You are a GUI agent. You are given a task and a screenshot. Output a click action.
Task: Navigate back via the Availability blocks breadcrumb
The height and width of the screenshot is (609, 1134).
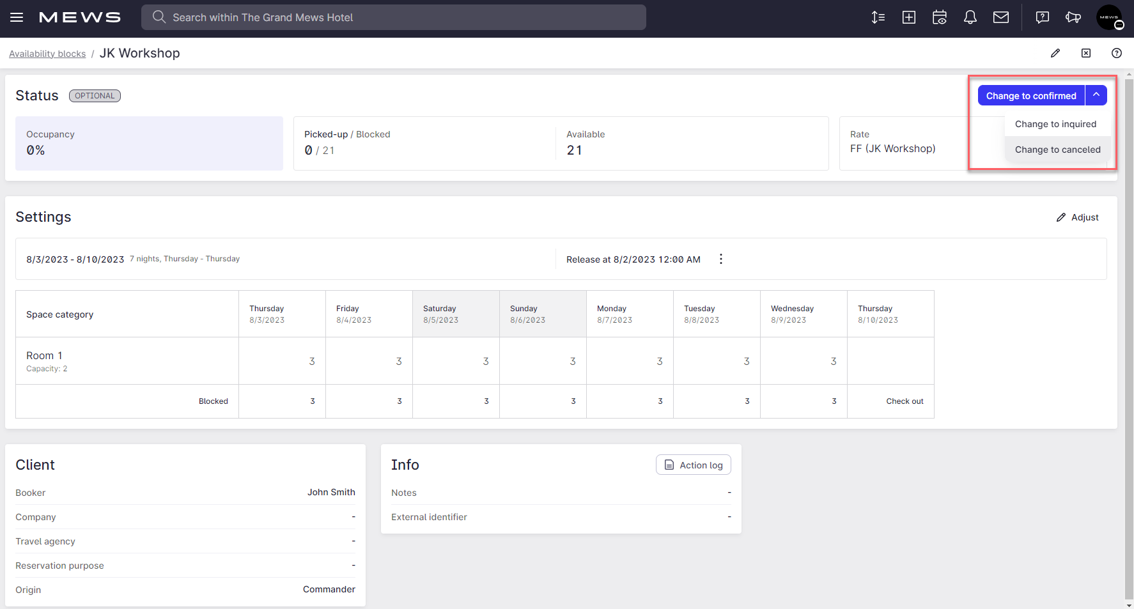click(47, 53)
